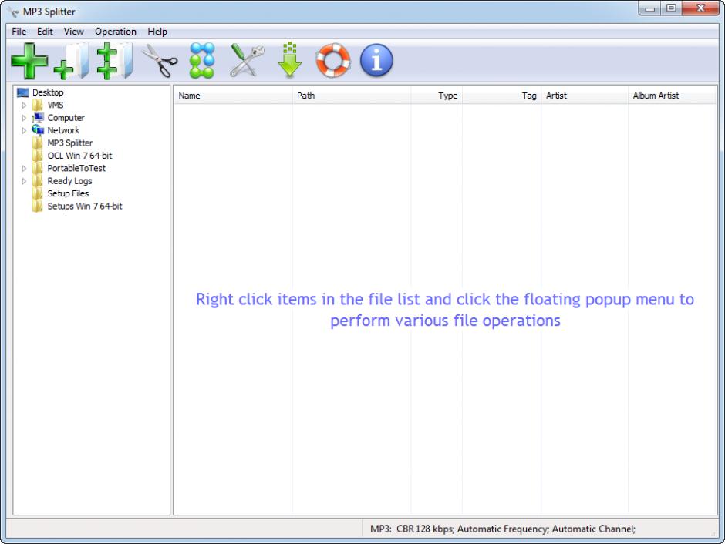
Task: Click the blue and green nodes icon
Action: pos(202,61)
